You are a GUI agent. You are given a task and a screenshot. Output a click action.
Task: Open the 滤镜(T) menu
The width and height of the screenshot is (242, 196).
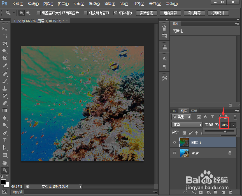coord(110,4)
